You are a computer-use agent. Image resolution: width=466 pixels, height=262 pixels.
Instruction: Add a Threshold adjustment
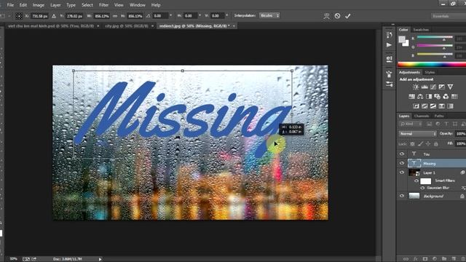point(433,106)
